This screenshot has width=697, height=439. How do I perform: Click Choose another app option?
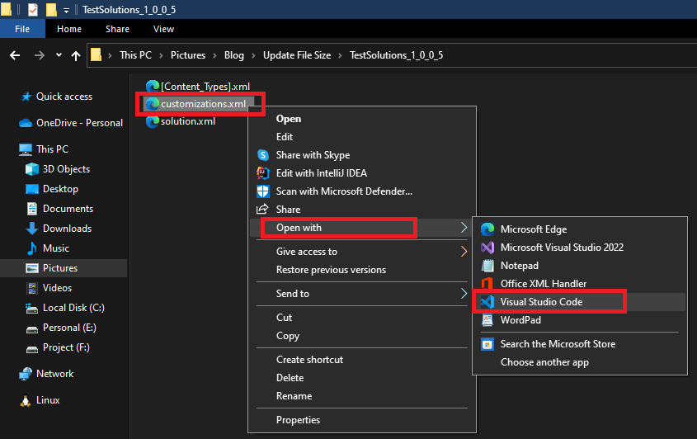pos(544,362)
